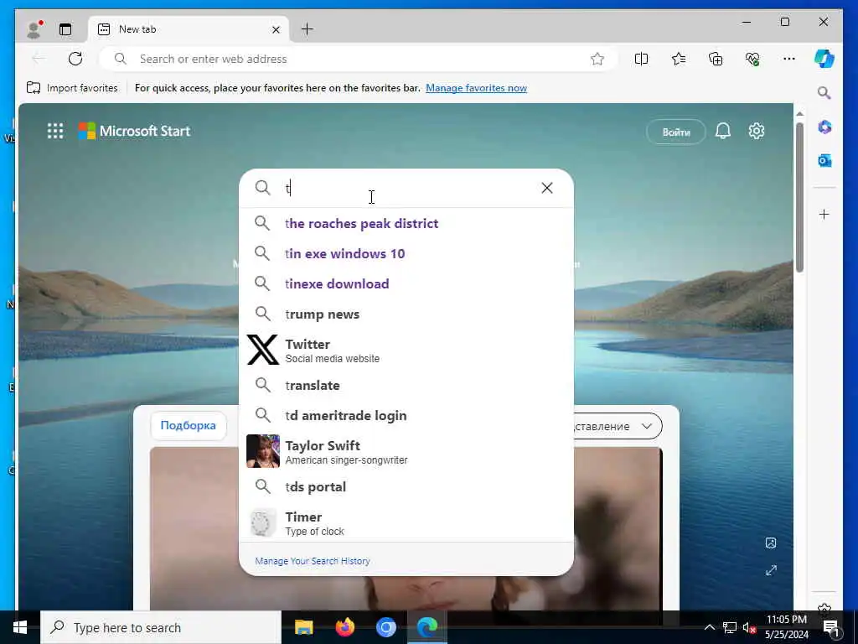Viewport: 858px width, 644px height.
Task: Open the tab actions menu icon
Action: pos(65,29)
